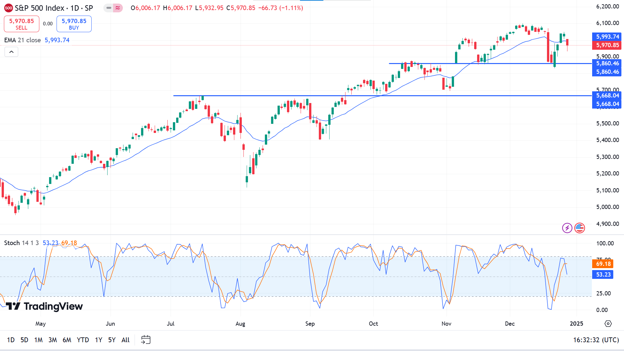Click the open price O6,006.17 in header
This screenshot has height=351, width=624.
[145, 8]
